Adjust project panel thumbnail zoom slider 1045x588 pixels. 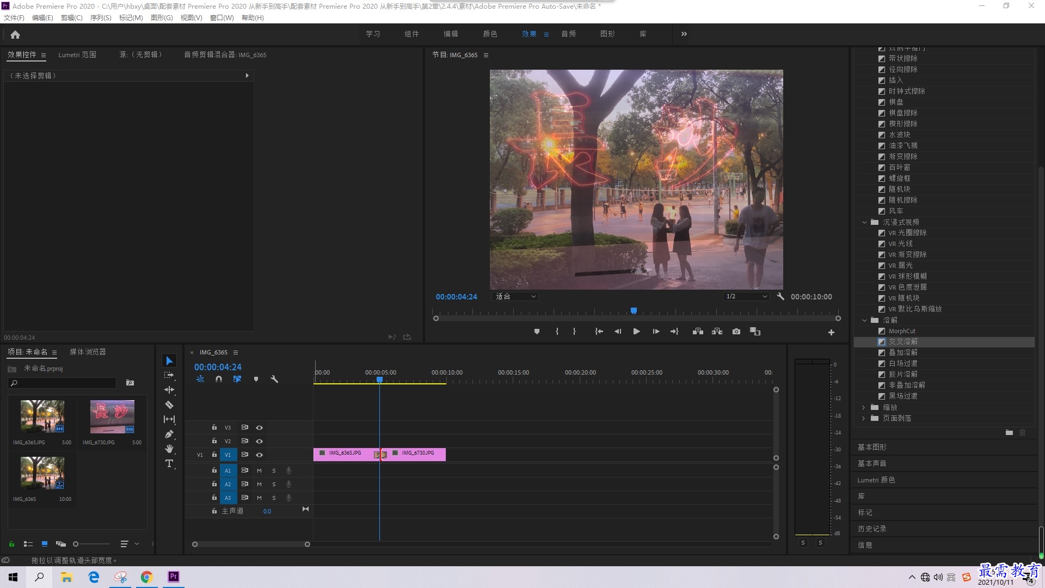pyautogui.click(x=76, y=544)
